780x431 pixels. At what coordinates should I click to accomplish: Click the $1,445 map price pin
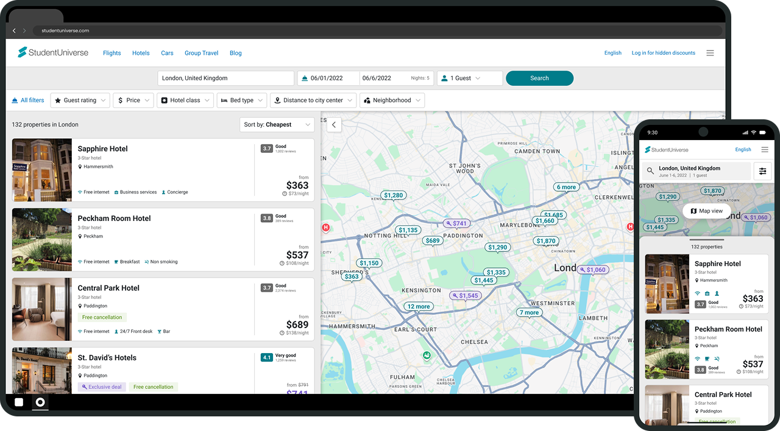tap(484, 280)
